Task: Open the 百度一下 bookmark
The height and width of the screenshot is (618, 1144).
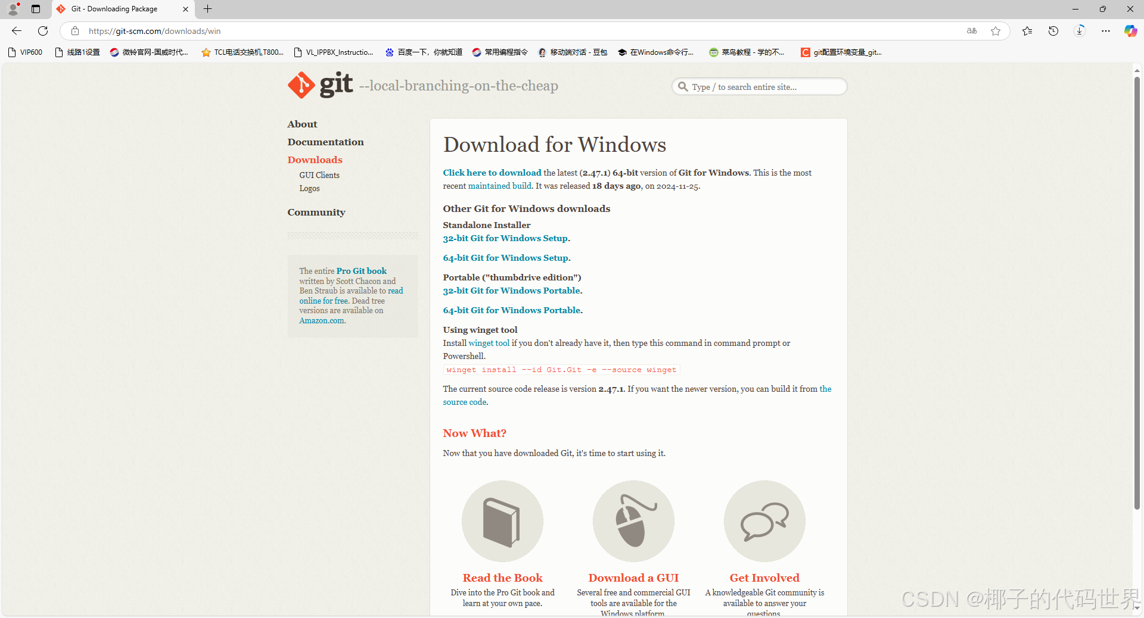Action: 424,52
